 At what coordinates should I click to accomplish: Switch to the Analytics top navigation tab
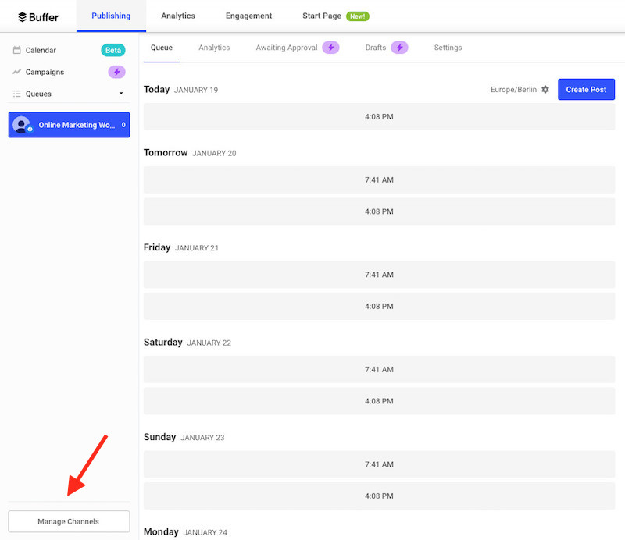(178, 16)
